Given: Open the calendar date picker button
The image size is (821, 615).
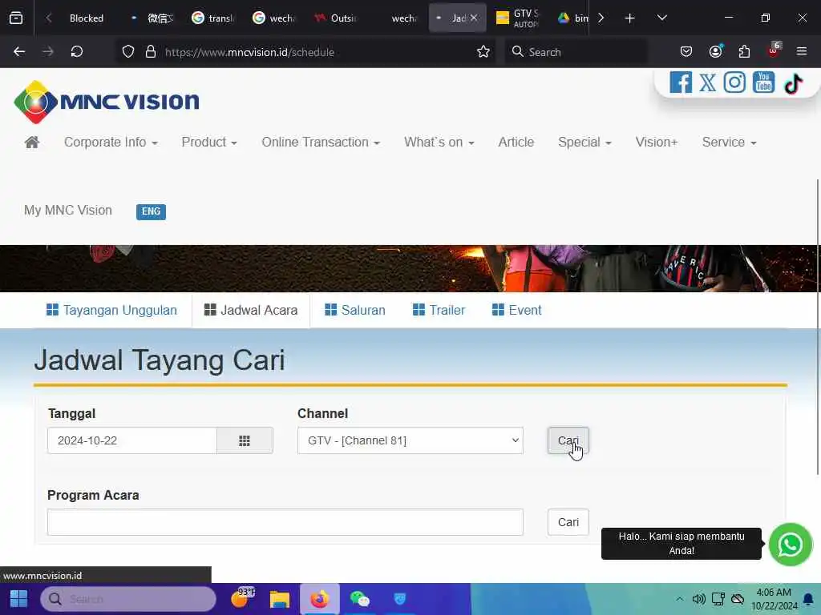Looking at the screenshot, I should [245, 440].
